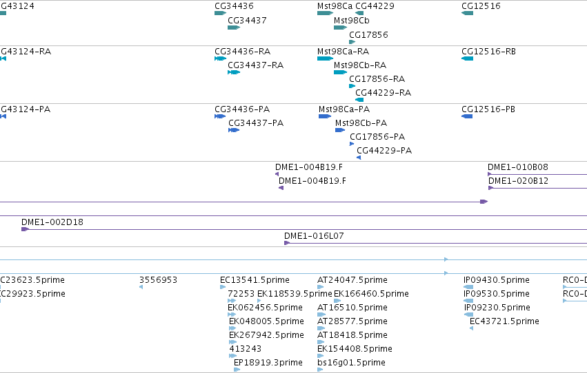Select transcript CG17856-RA
The image size is (587, 373).
pyautogui.click(x=377, y=79)
